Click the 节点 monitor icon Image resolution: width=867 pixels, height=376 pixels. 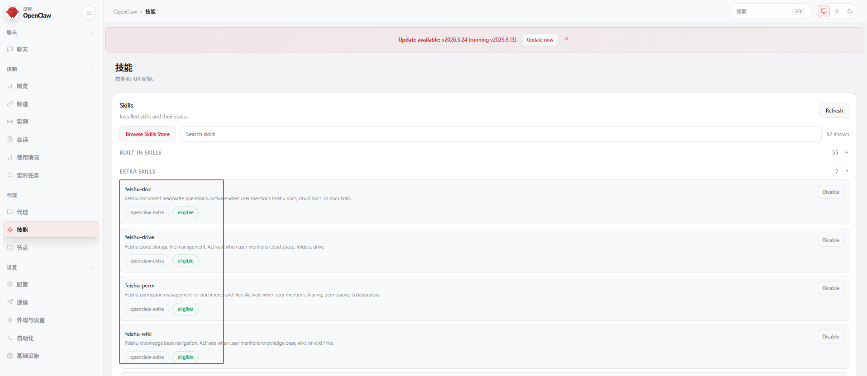coord(10,248)
